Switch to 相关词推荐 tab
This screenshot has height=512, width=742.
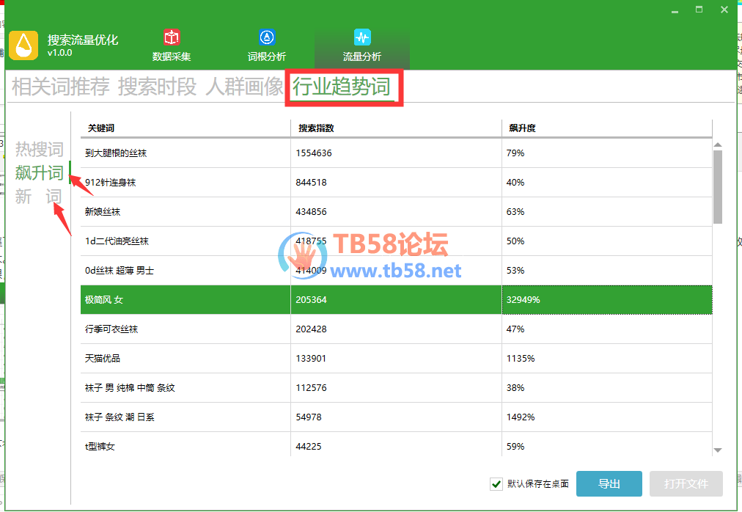[61, 87]
